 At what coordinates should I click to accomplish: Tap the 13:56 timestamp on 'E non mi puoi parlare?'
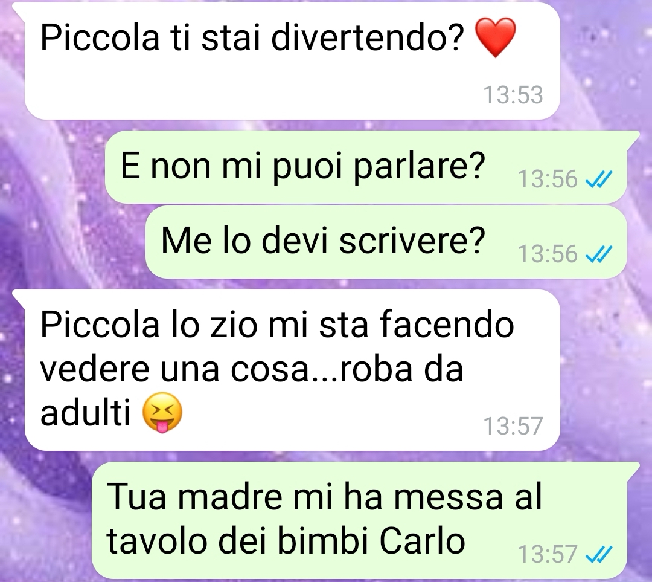pyautogui.click(x=548, y=179)
